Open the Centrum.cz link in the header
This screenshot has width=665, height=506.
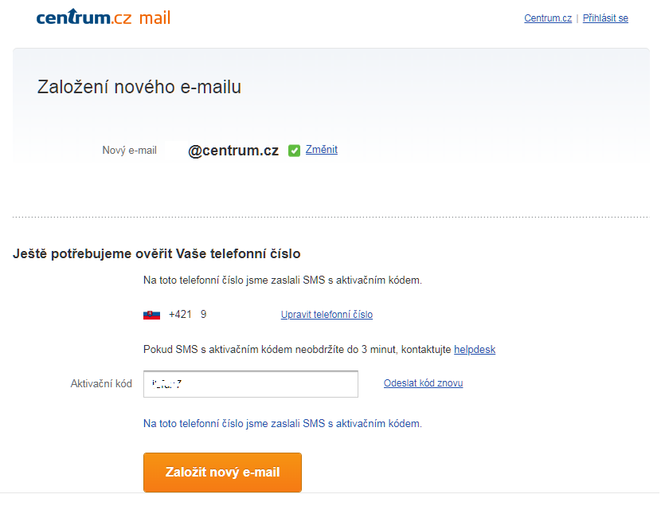click(x=548, y=18)
